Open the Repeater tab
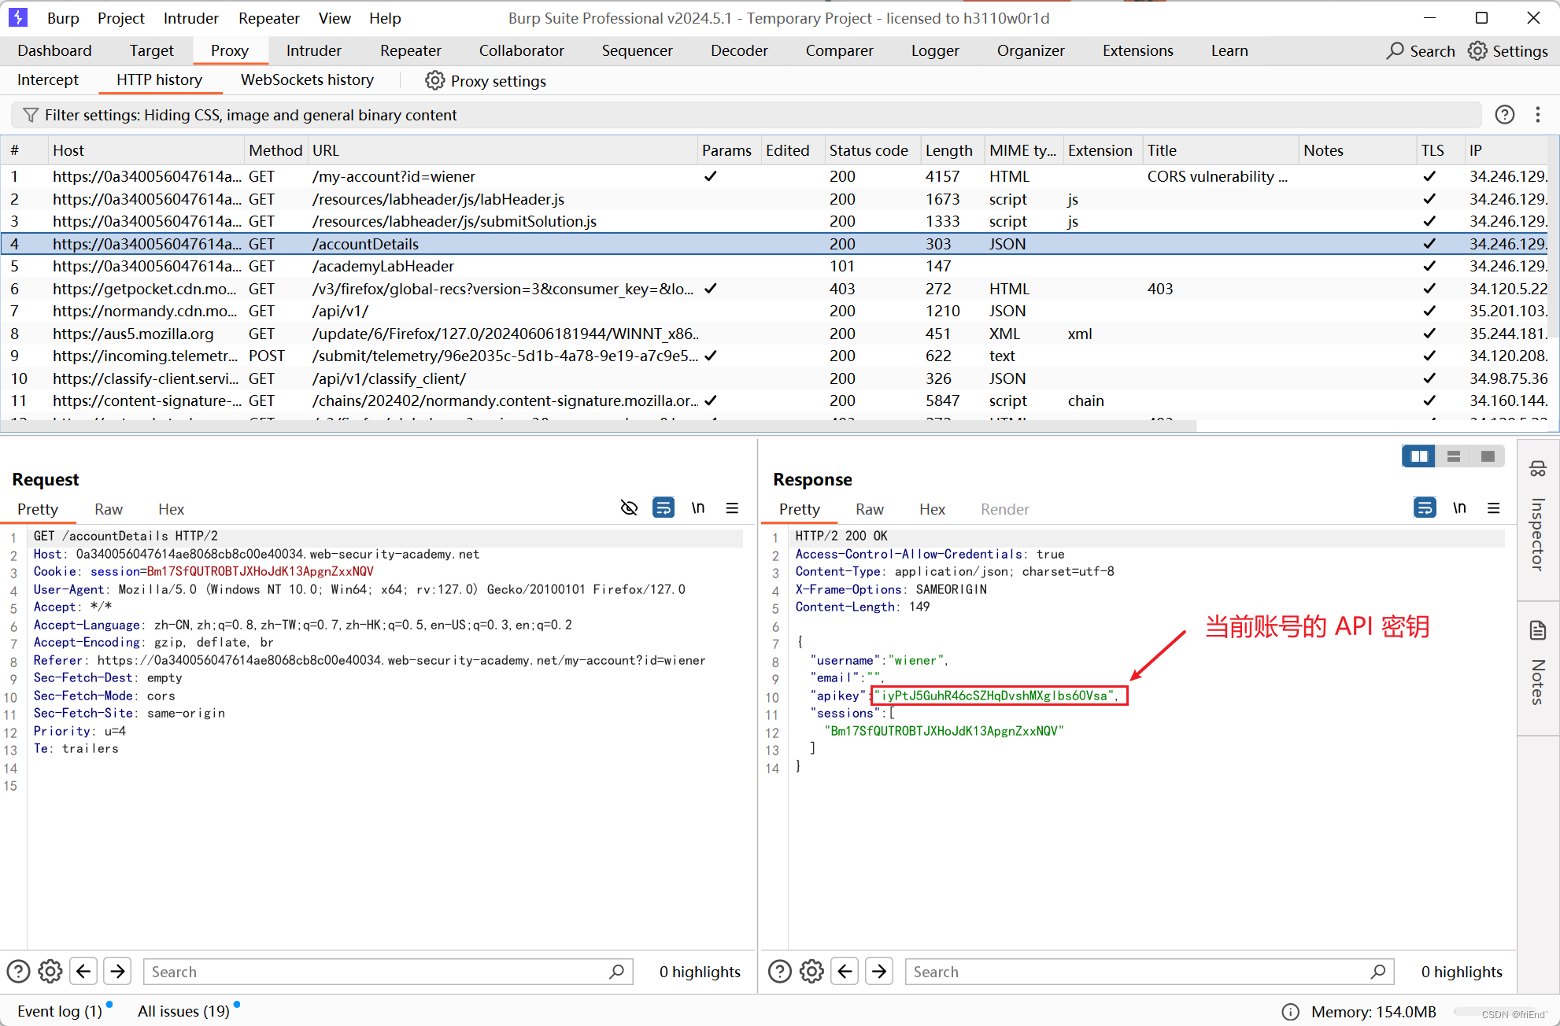The width and height of the screenshot is (1560, 1026). click(x=410, y=51)
